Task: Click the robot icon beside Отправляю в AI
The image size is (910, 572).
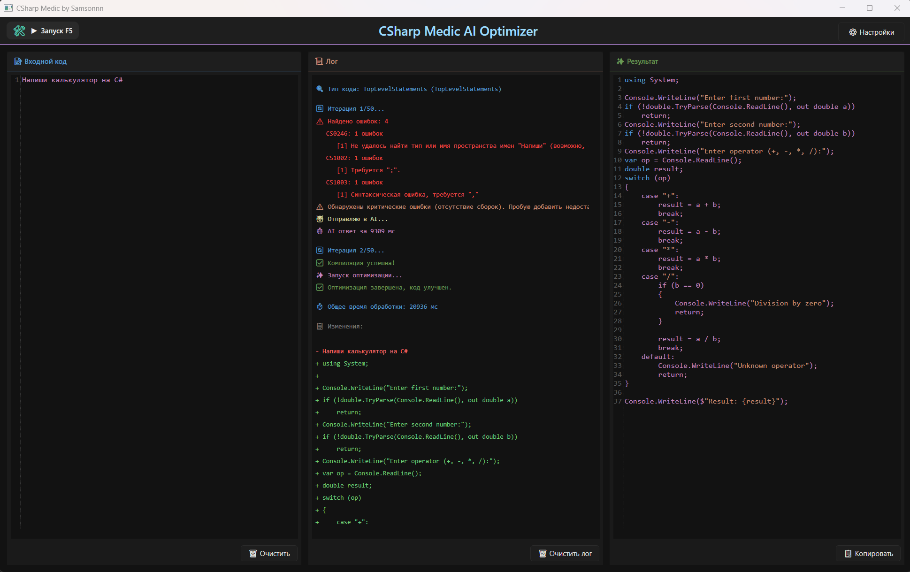Action: (320, 219)
